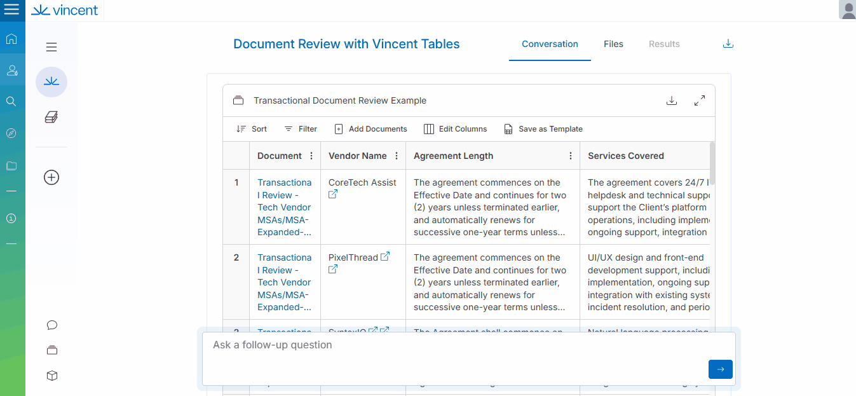Open the first row document link
Viewport: 856px width, 396px height.
[x=284, y=207]
